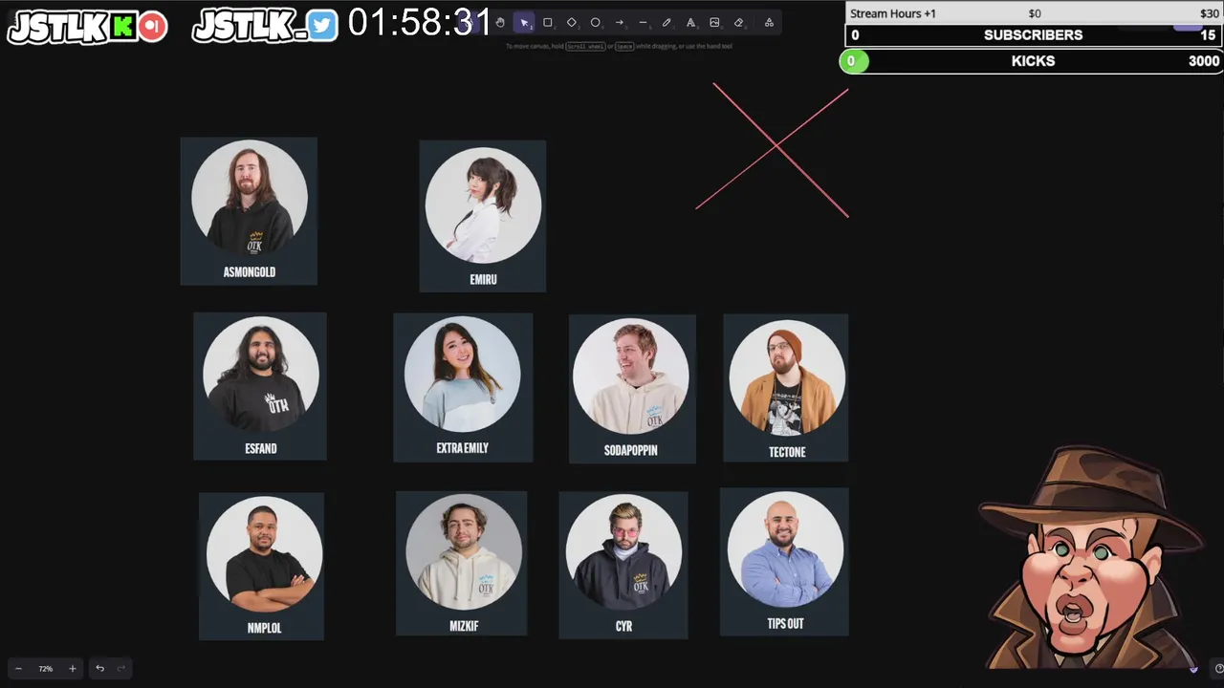Reset zoom via the 72% label
The width and height of the screenshot is (1224, 688).
pos(45,669)
